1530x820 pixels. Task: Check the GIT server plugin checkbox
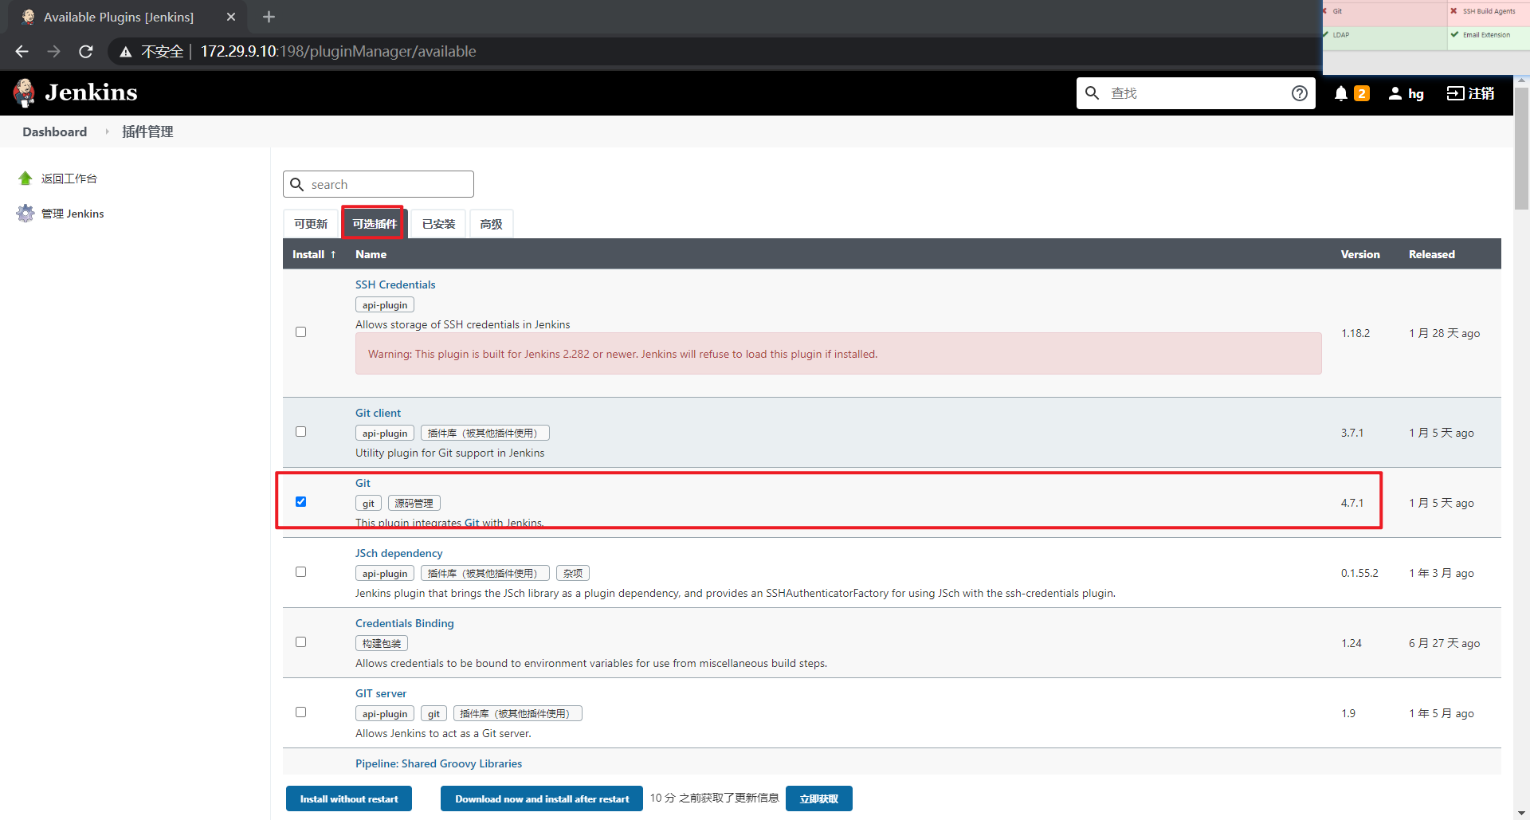tap(300, 712)
